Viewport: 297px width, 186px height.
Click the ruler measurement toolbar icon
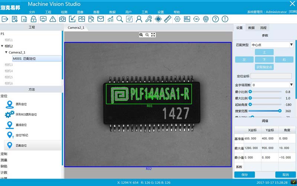168,19
